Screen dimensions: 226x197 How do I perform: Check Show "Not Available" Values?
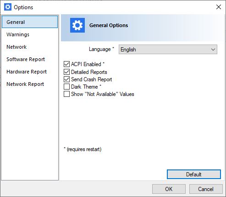pyautogui.click(x=66, y=94)
